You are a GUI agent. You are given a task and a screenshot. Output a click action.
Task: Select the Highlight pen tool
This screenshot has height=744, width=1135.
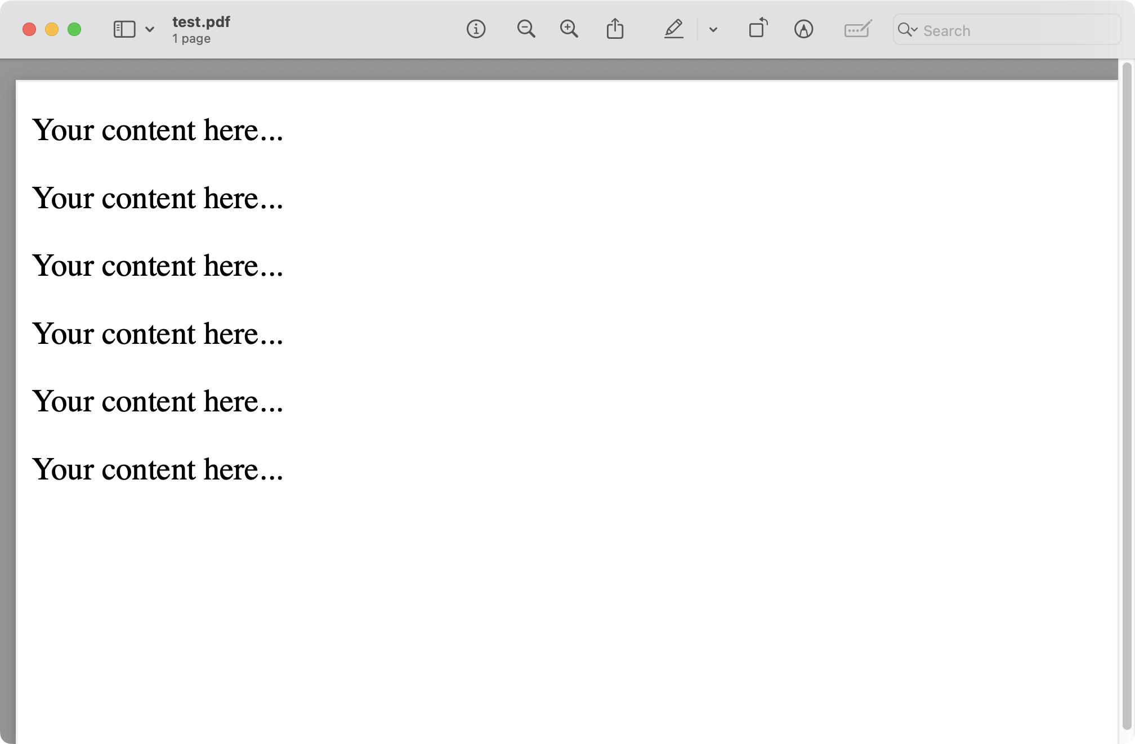[x=673, y=29]
